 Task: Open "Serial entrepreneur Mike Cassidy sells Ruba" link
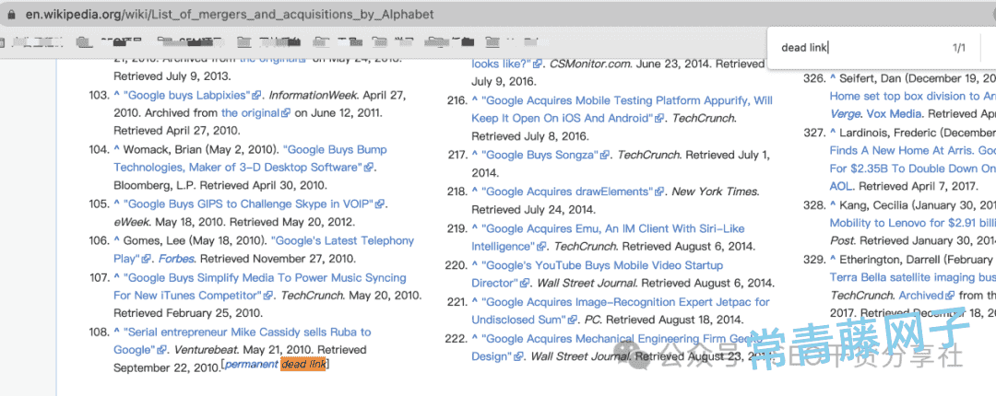(242, 341)
